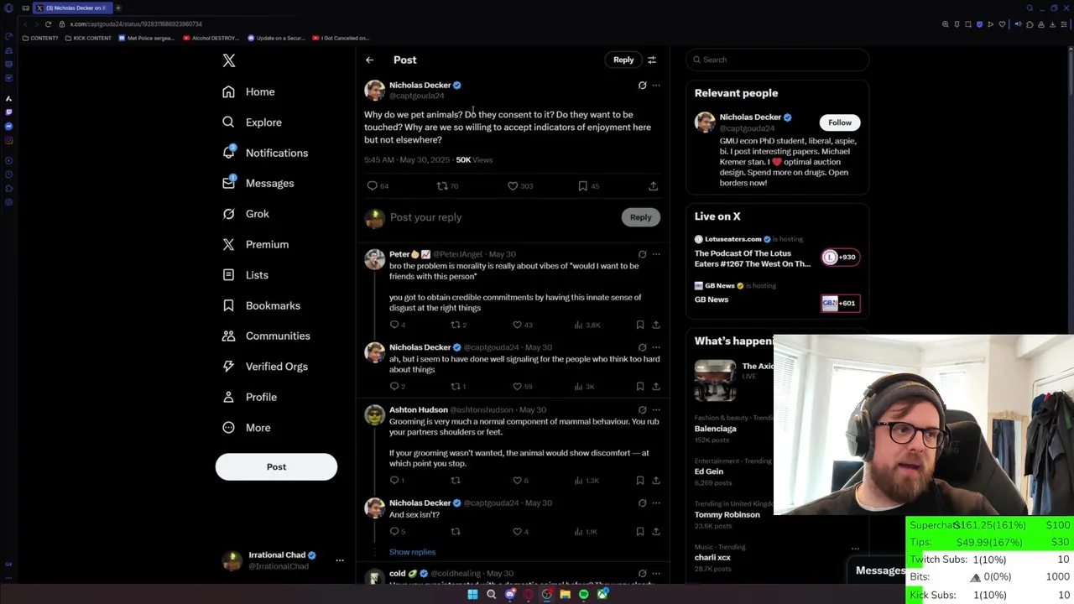Bookmark Ashton Hudson's reply
This screenshot has width=1074, height=604.
[x=639, y=481]
